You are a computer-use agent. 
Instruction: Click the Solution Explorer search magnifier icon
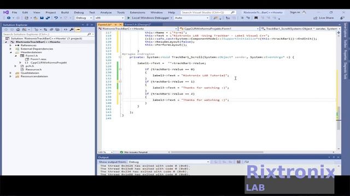89,34
